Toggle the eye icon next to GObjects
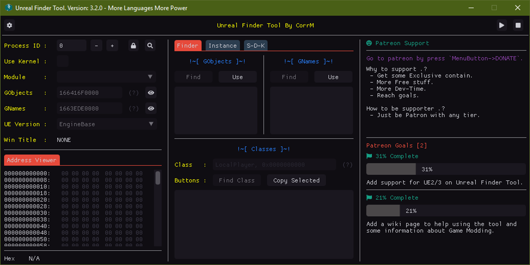The width and height of the screenshot is (530, 265). (x=151, y=93)
